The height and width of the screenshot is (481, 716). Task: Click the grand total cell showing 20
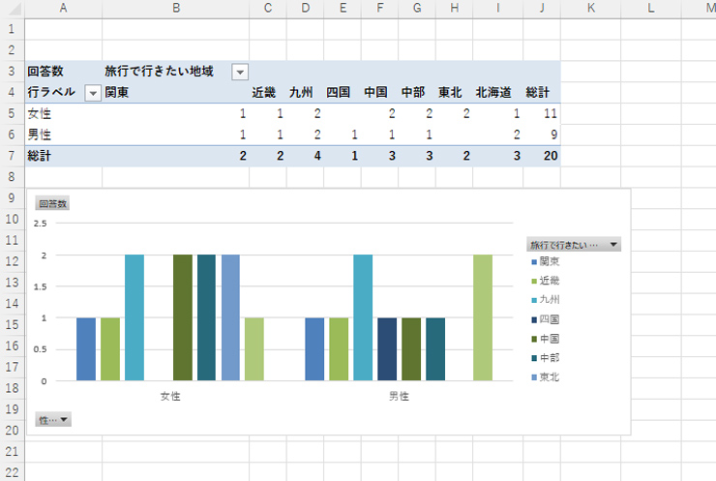point(542,156)
